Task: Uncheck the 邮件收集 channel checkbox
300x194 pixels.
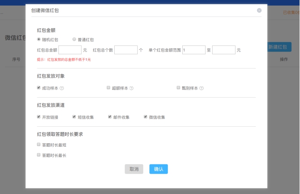Action: (110, 117)
